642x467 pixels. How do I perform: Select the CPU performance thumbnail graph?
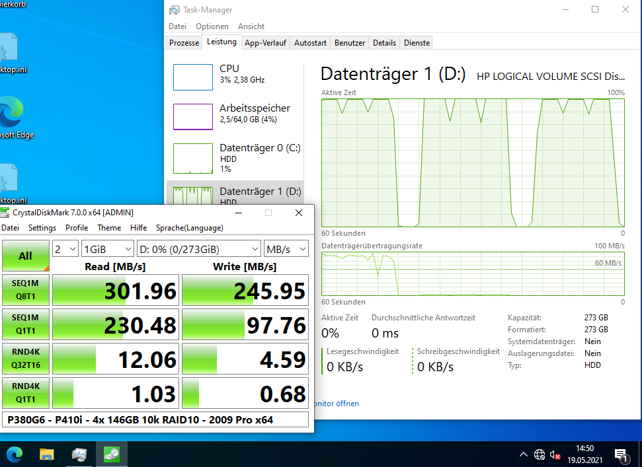(x=193, y=77)
